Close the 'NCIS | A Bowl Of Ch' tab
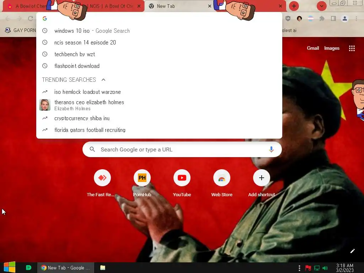Screen dimensions: 364x273 [x=139, y=6]
